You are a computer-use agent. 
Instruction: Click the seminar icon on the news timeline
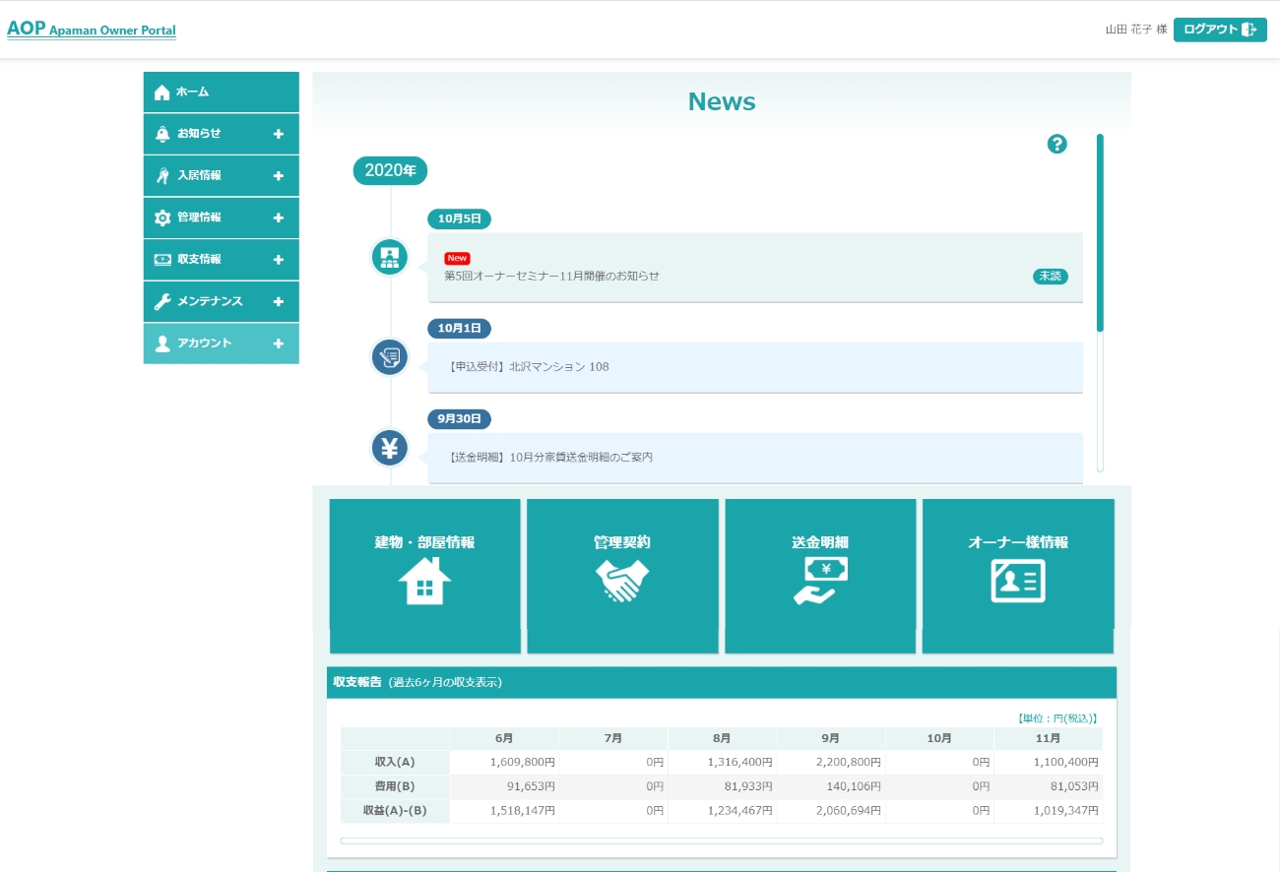pyautogui.click(x=389, y=257)
